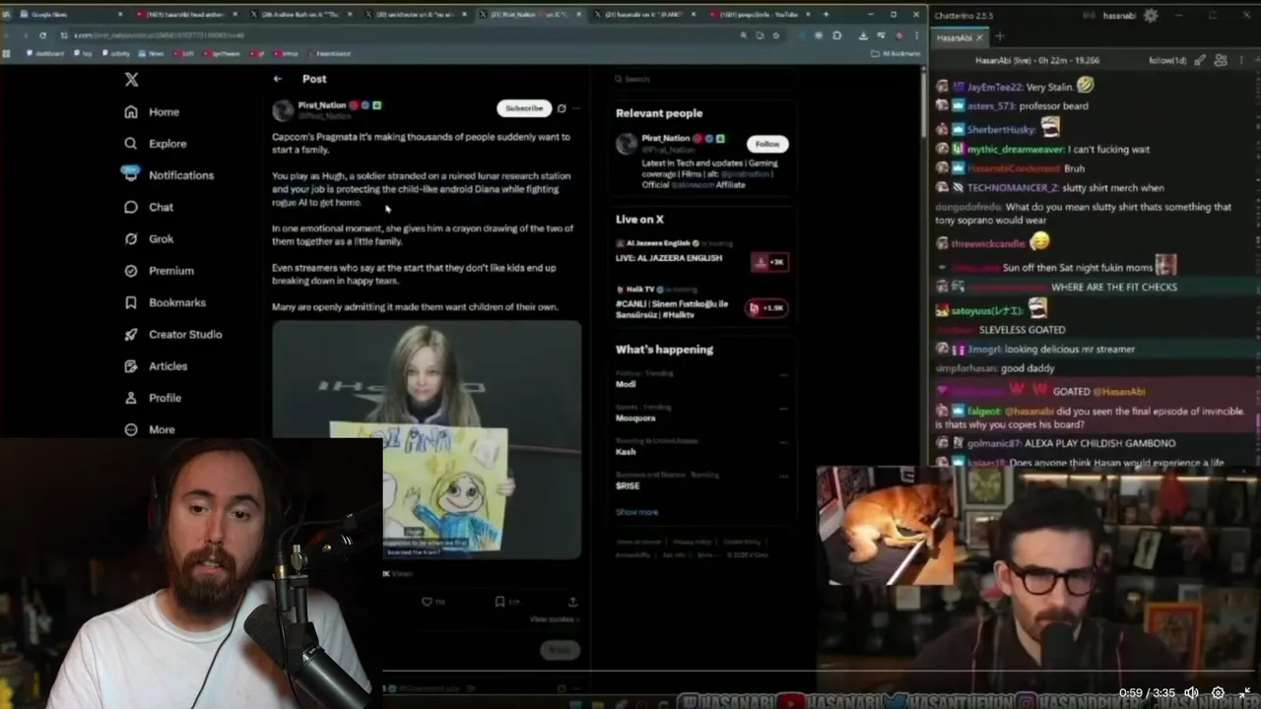Reload the browser page
Screen dimensions: 1261x709
tap(42, 35)
